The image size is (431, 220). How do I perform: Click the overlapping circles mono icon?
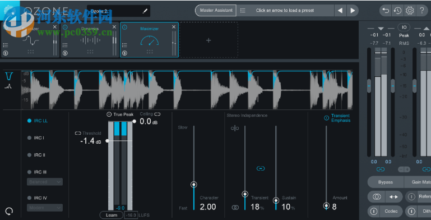[377, 196]
